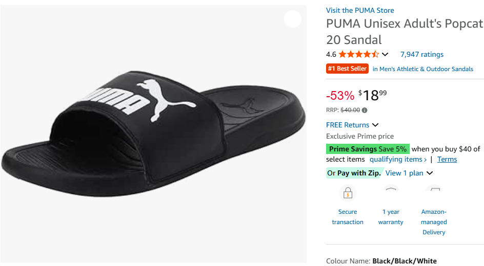Image resolution: width=484 pixels, height=266 pixels.
Task: Open the qualifying items link
Action: point(398,159)
